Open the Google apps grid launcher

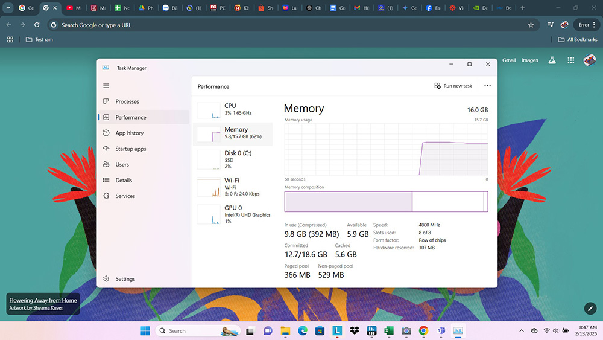[570, 60]
